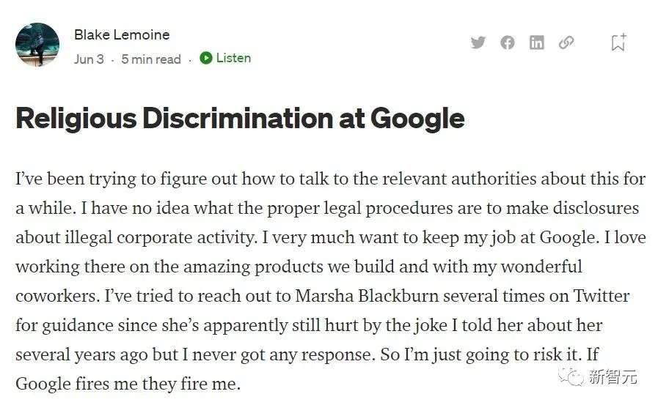Open Blake Lemoine's profile avatar
The width and height of the screenshot is (658, 405).
(37, 45)
